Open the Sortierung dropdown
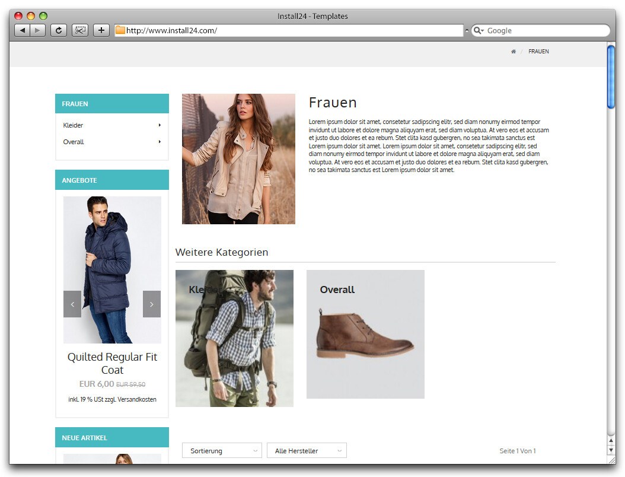Viewport: 625px width, 477px height. tap(222, 451)
